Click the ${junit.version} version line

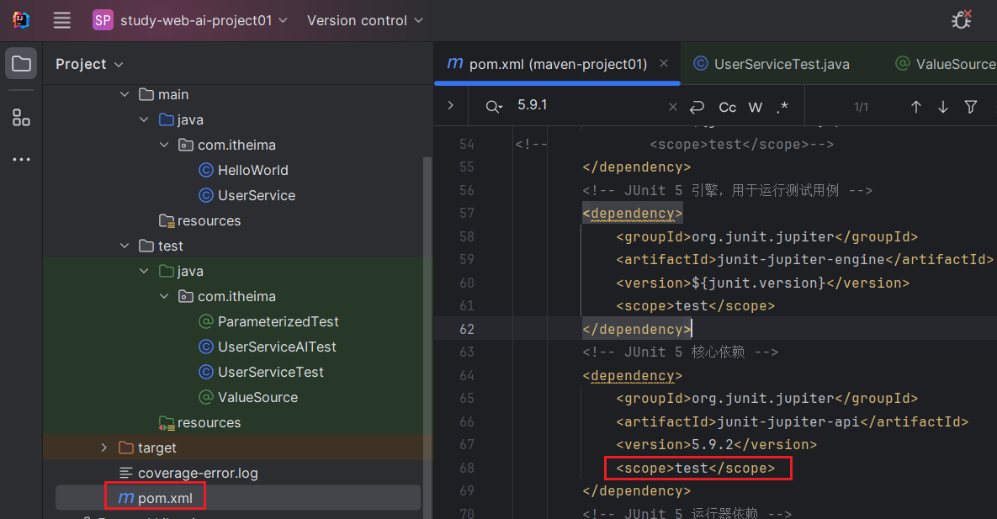(762, 283)
